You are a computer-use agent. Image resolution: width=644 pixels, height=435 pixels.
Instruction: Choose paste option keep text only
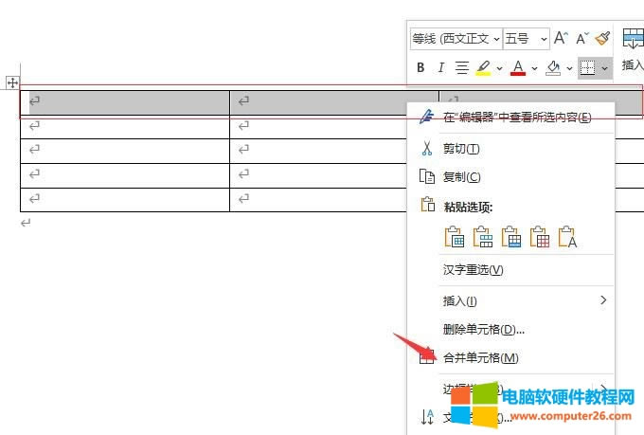pos(567,237)
